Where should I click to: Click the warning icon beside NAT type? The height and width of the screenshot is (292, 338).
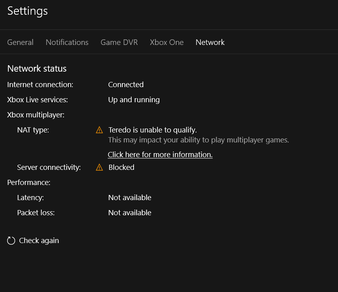99,130
